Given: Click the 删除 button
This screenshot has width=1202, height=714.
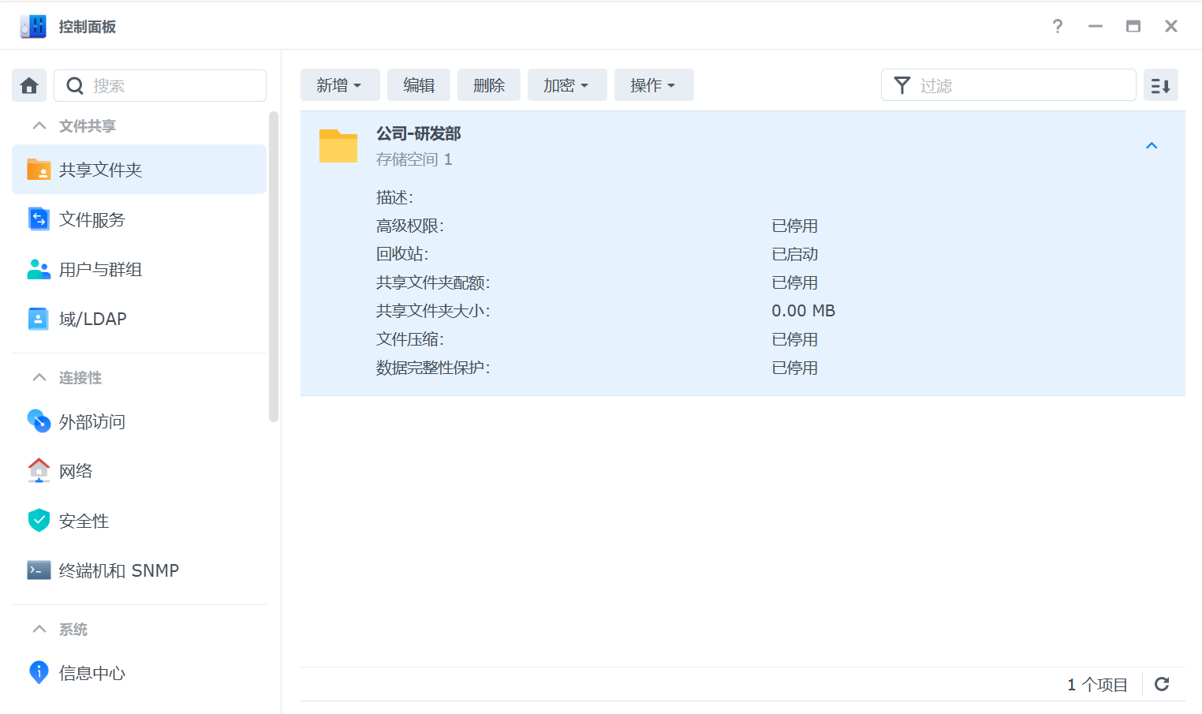Looking at the screenshot, I should (489, 84).
